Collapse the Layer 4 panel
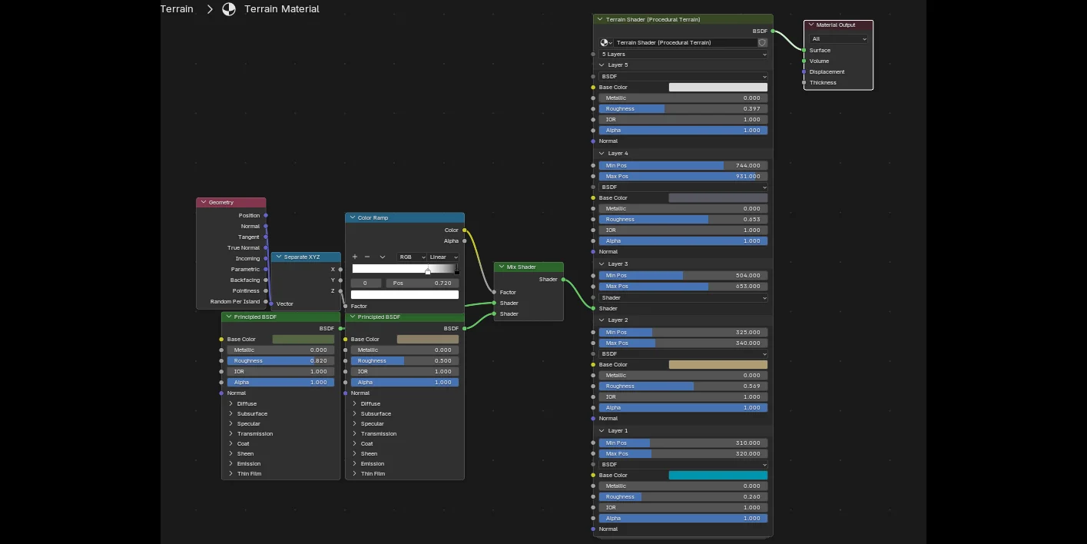Screen dimensions: 1087x544 point(602,154)
